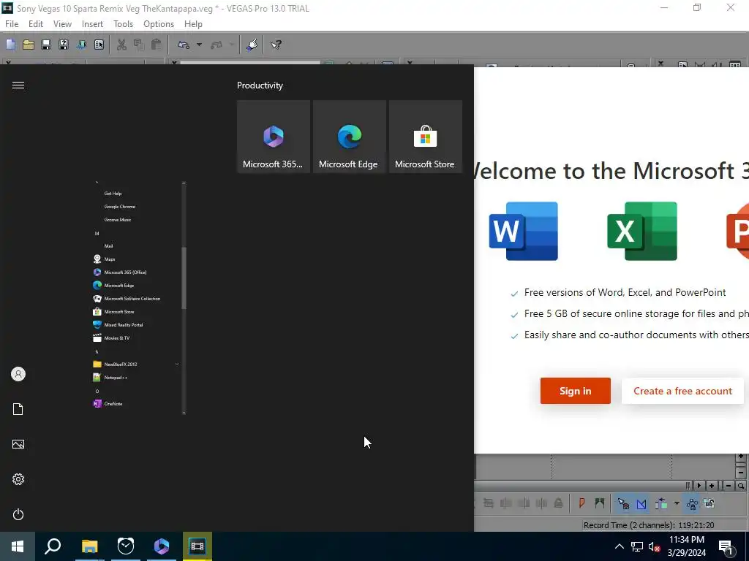Click the letter M group header
Screen dimensions: 749x561
pyautogui.click(x=97, y=233)
